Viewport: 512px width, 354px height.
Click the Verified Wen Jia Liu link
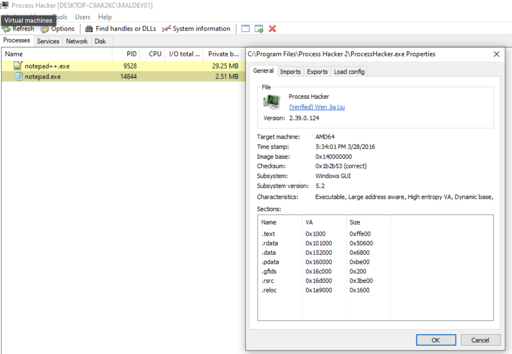tap(317, 107)
